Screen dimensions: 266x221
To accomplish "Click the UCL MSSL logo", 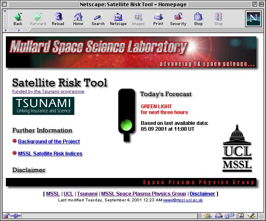I will pyautogui.click(x=237, y=148).
